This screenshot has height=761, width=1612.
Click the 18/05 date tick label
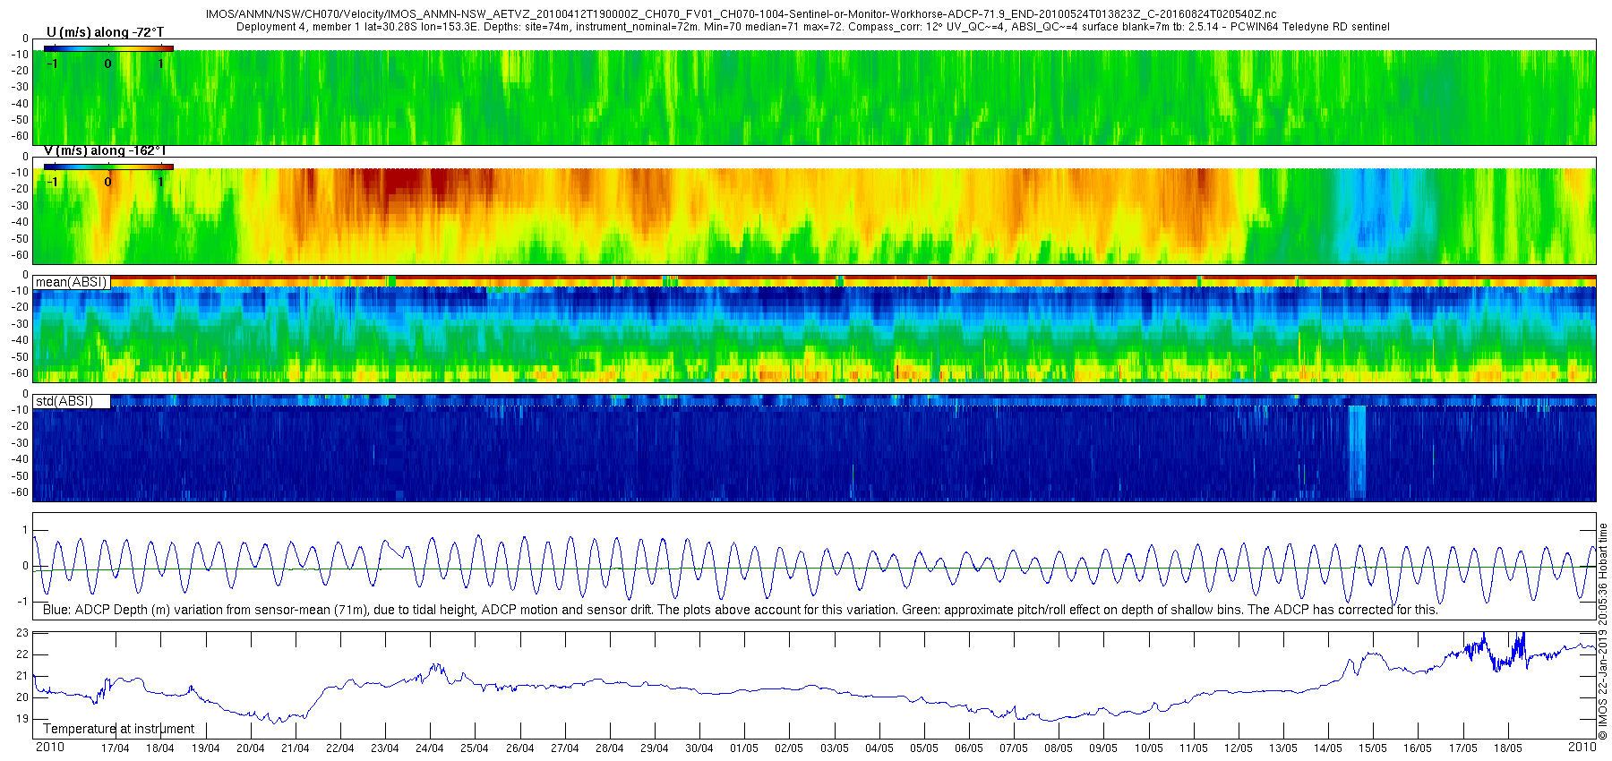point(1508,748)
